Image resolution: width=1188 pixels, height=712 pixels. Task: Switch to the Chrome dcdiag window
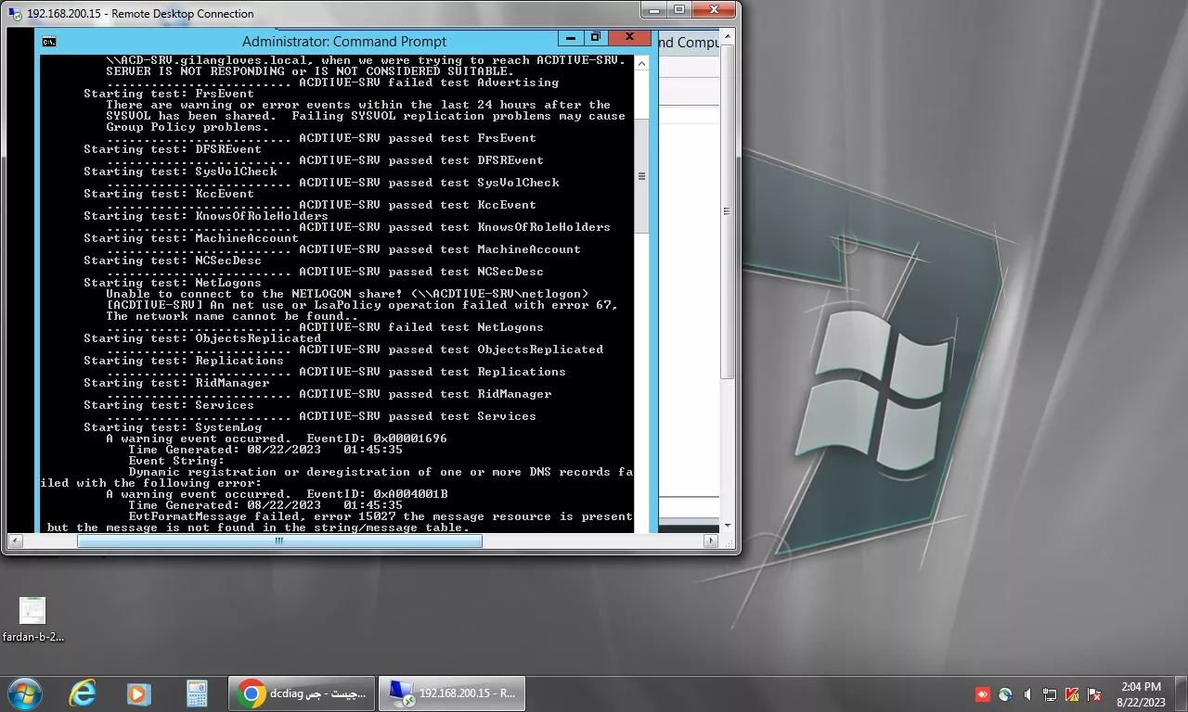[x=302, y=693]
